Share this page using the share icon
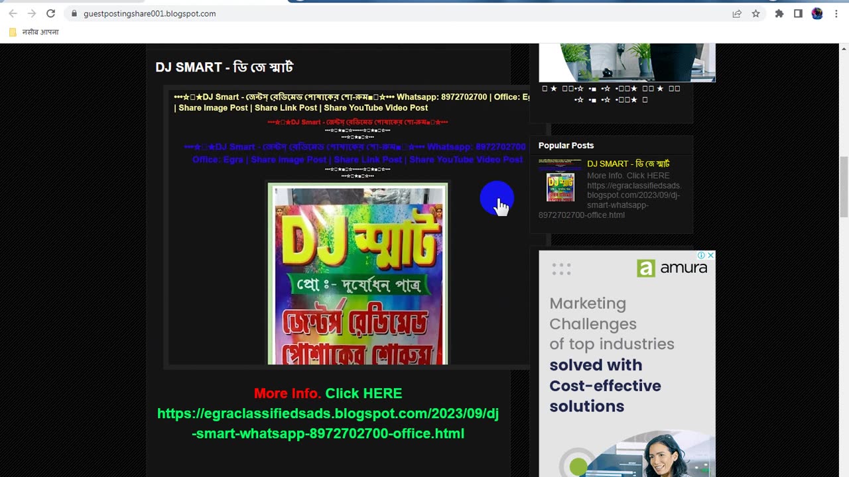The width and height of the screenshot is (849, 477). (737, 13)
